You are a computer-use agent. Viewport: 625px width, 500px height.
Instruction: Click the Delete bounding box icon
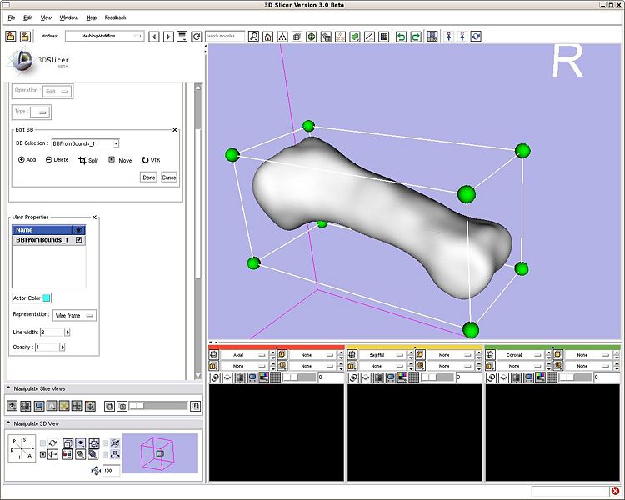(x=49, y=159)
